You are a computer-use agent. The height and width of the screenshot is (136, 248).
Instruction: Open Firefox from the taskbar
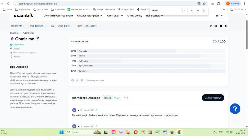pyautogui.click(x=172, y=132)
